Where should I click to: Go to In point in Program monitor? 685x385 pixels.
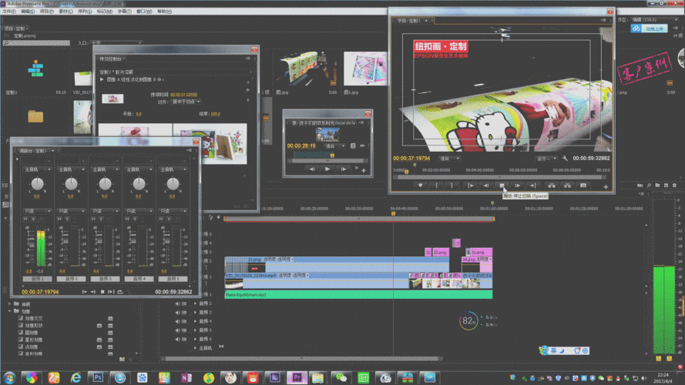(471, 186)
